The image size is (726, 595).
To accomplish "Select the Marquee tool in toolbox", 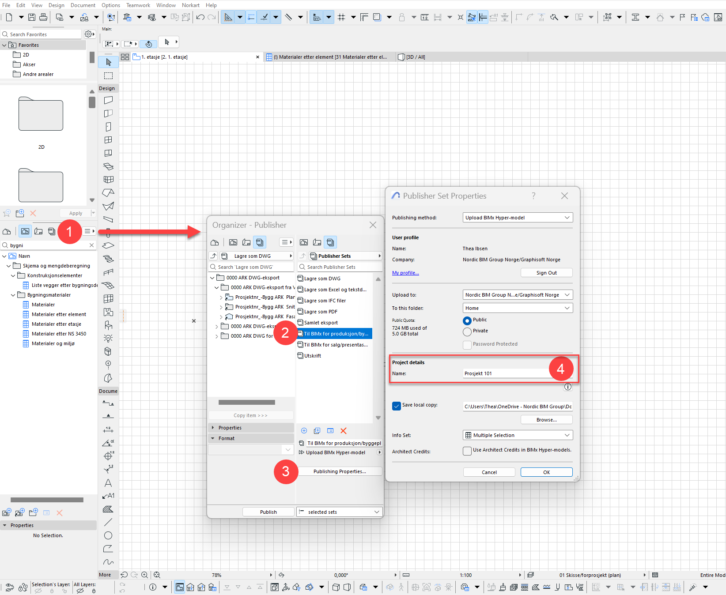I will click(108, 75).
